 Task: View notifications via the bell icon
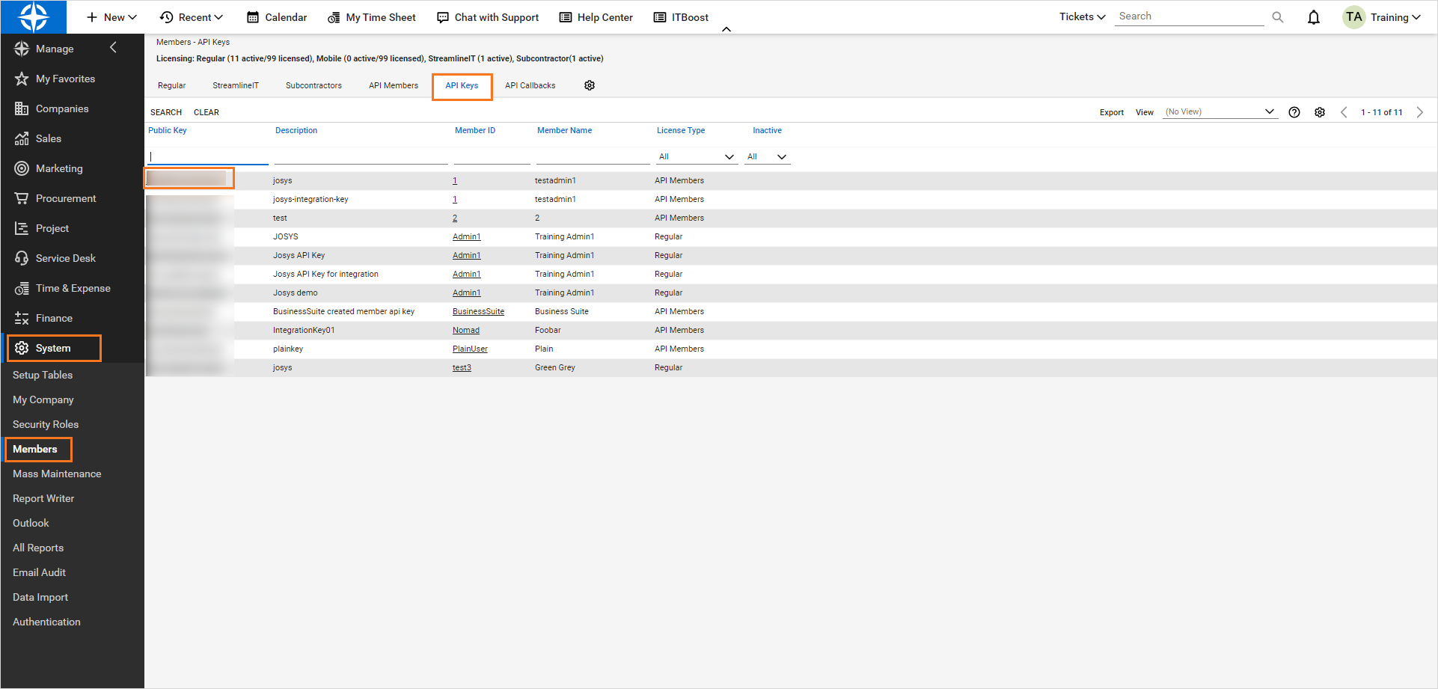pyautogui.click(x=1314, y=16)
